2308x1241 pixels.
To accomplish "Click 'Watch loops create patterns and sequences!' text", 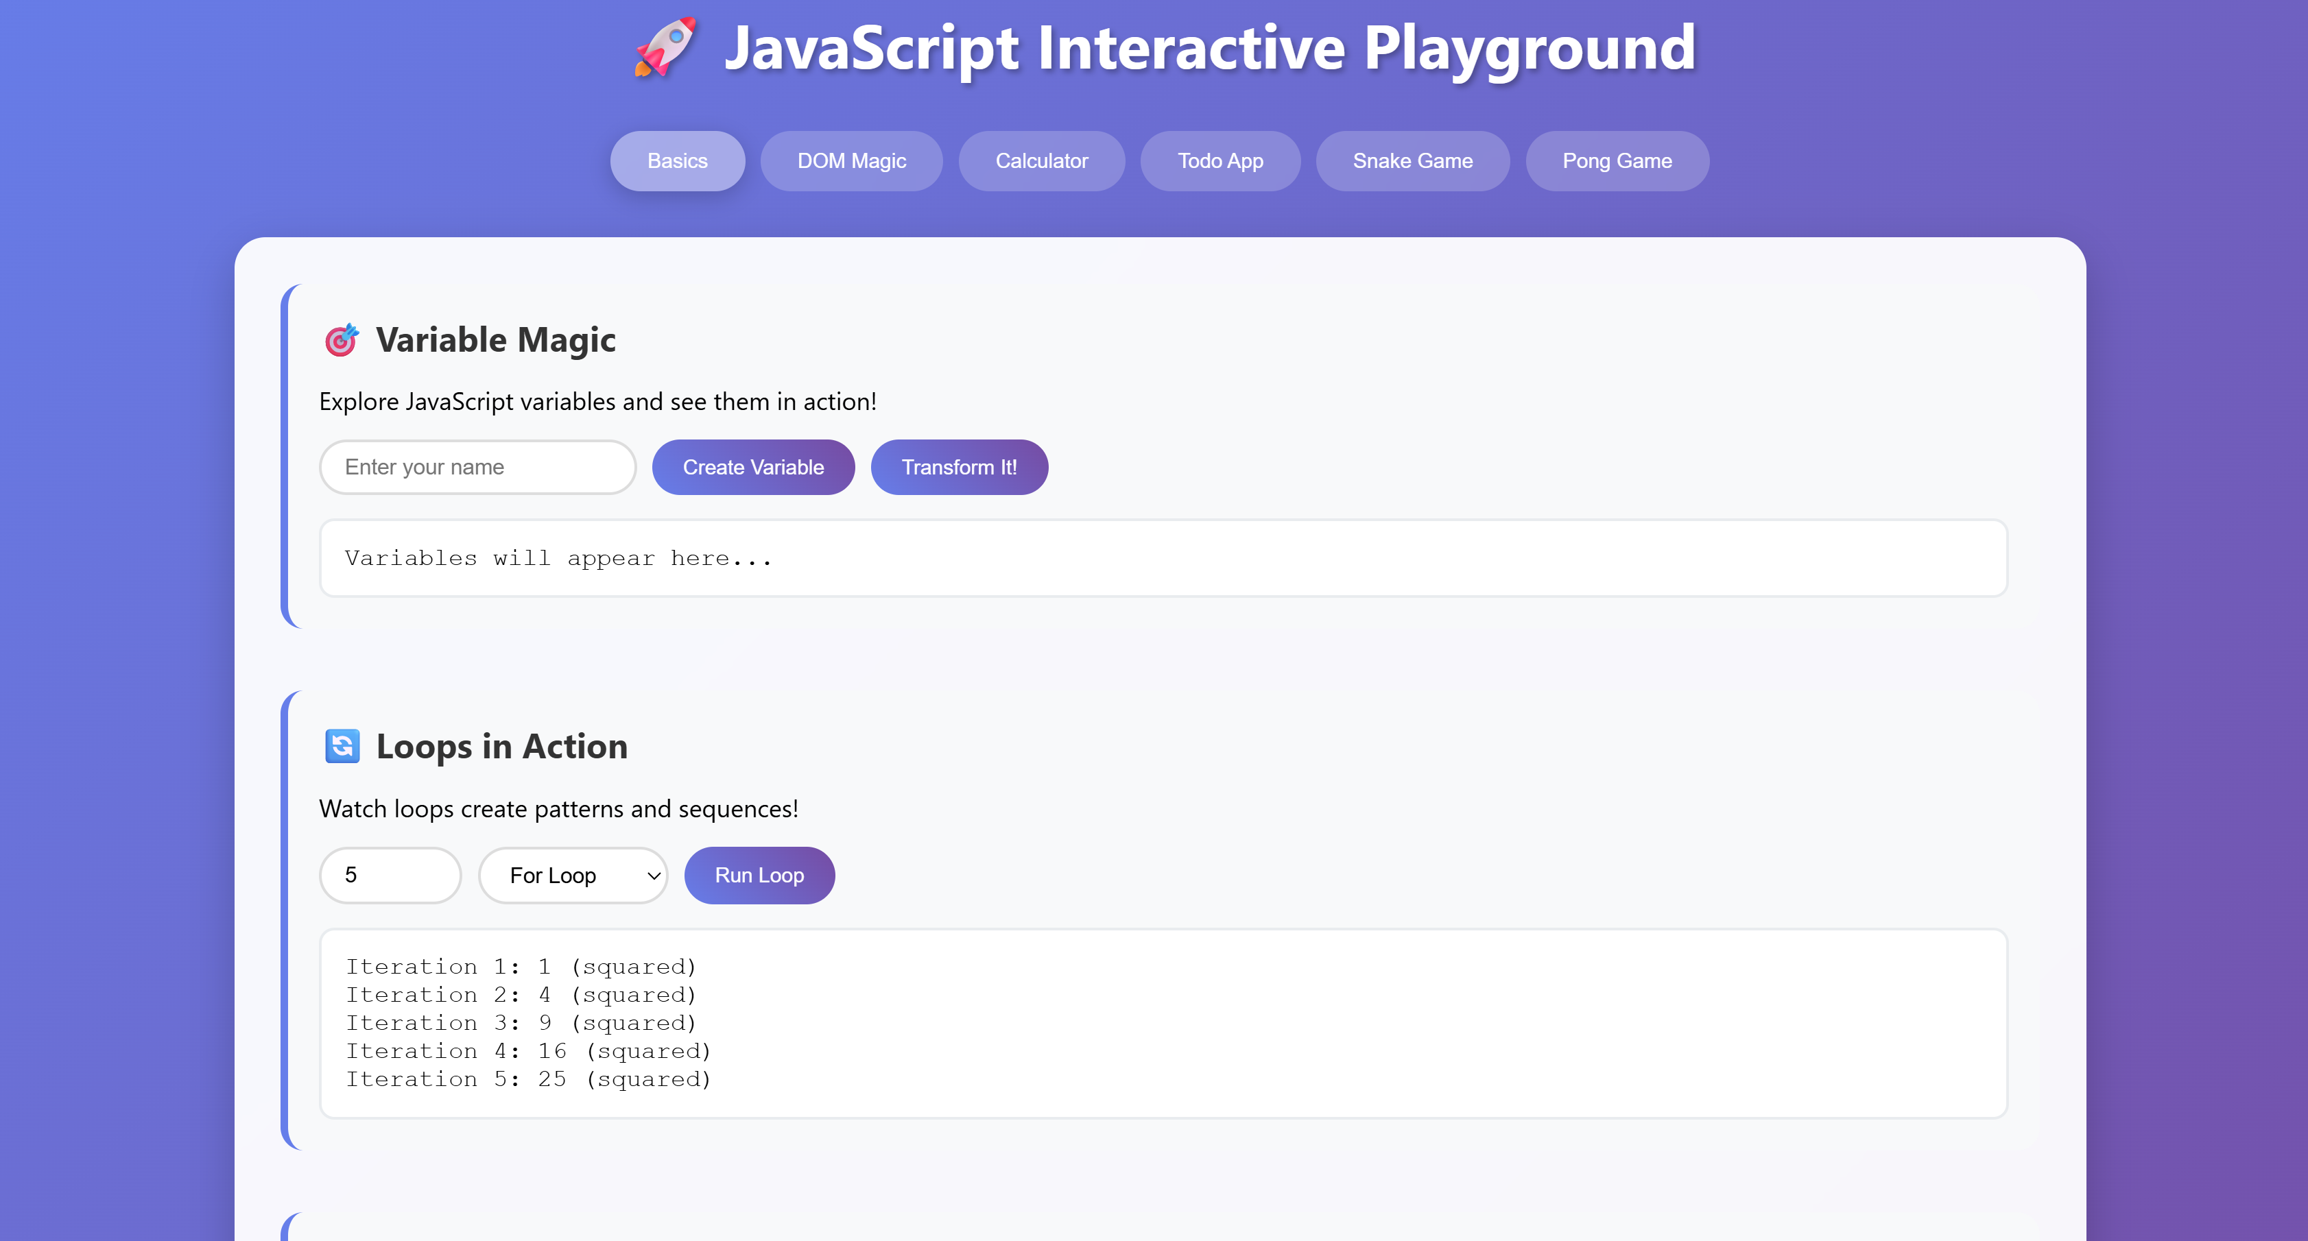I will pyautogui.click(x=558, y=810).
